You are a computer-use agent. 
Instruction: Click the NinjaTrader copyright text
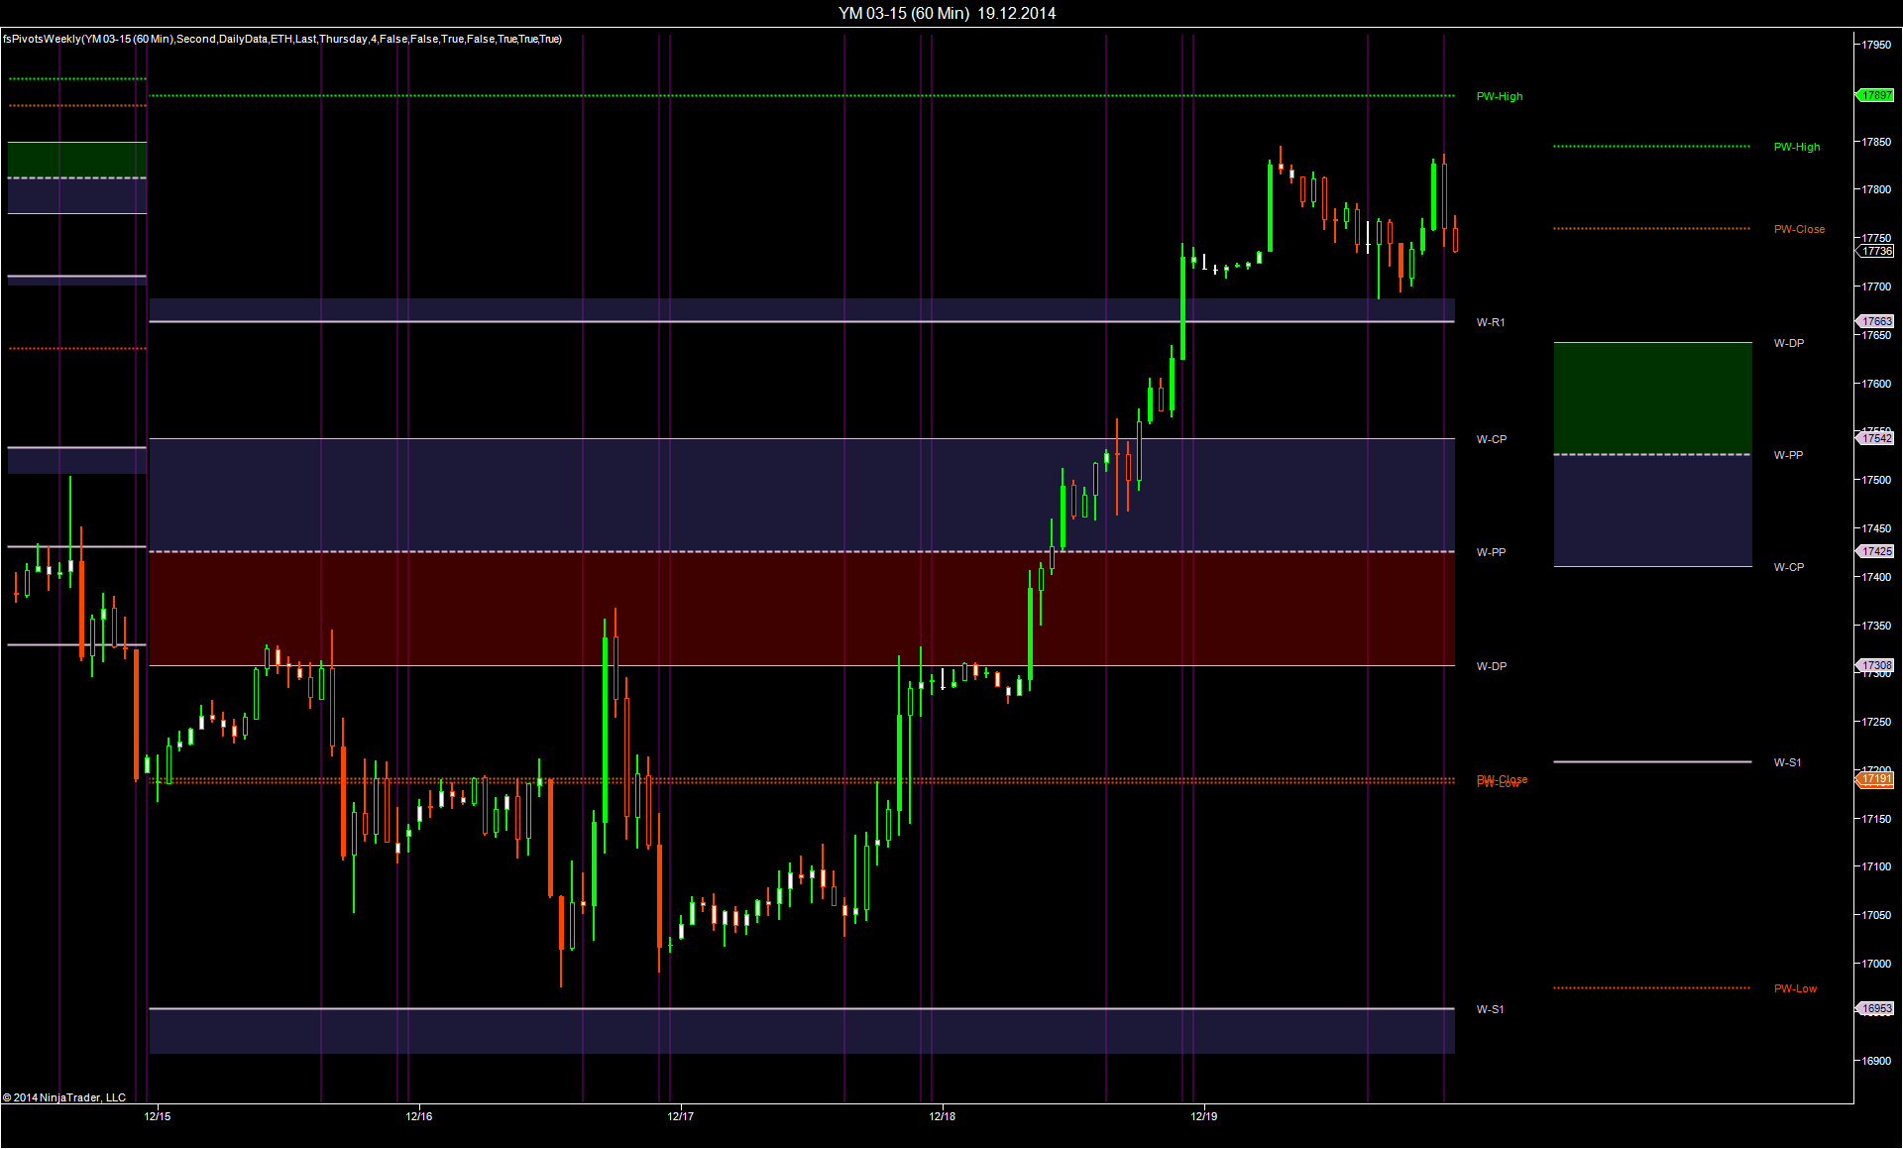coord(64,1097)
